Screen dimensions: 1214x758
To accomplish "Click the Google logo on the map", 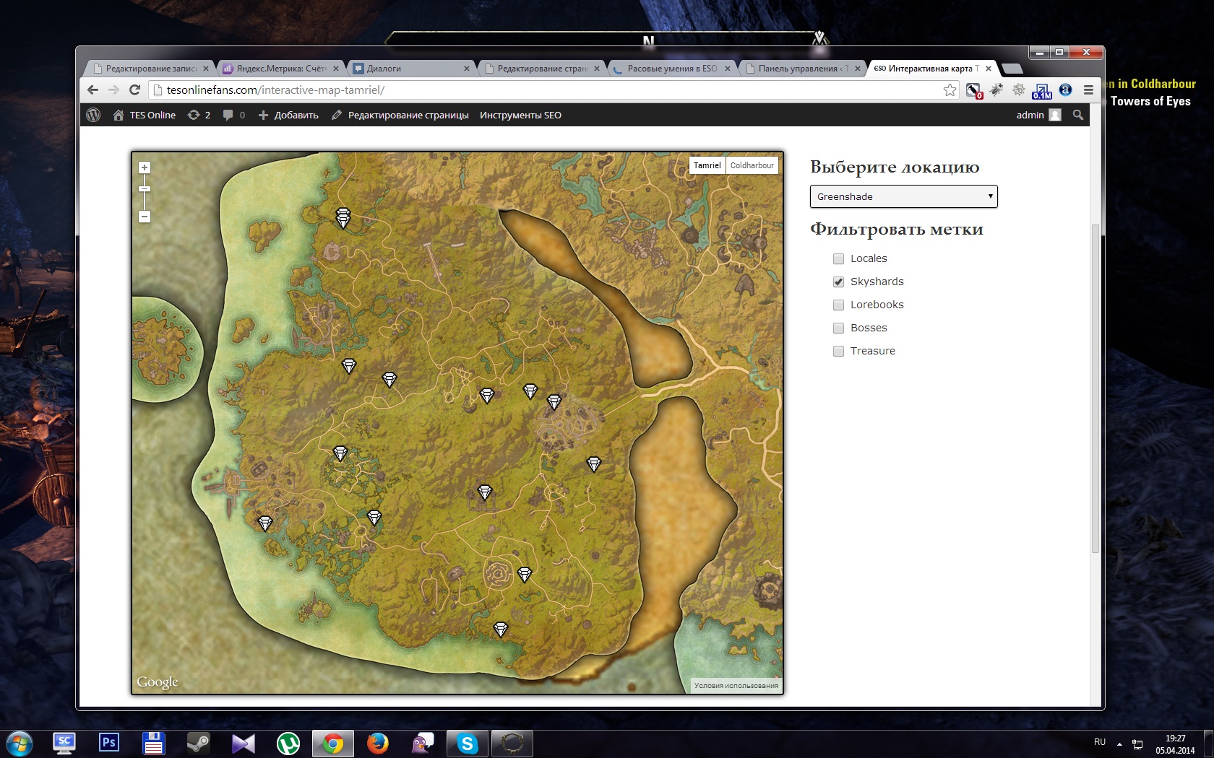I will pyautogui.click(x=158, y=682).
